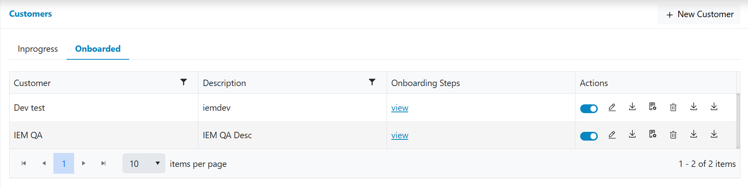
Task: Click the New Customer button
Action: point(699,14)
